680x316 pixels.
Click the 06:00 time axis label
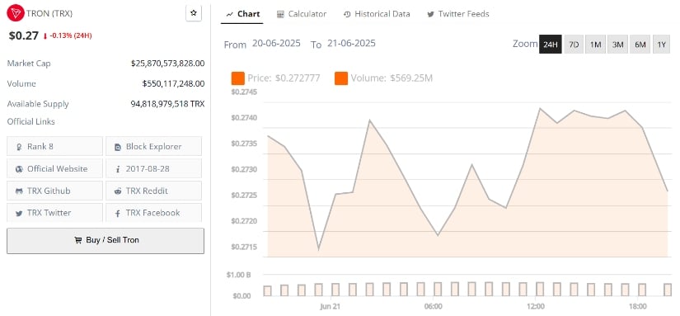434,306
